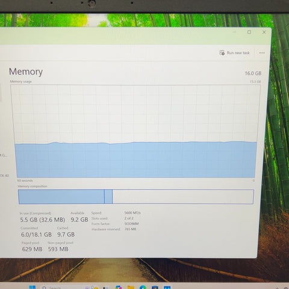Screen dimensions: 289x289
Task: Open Copilot from the taskbar
Action: tap(119, 287)
